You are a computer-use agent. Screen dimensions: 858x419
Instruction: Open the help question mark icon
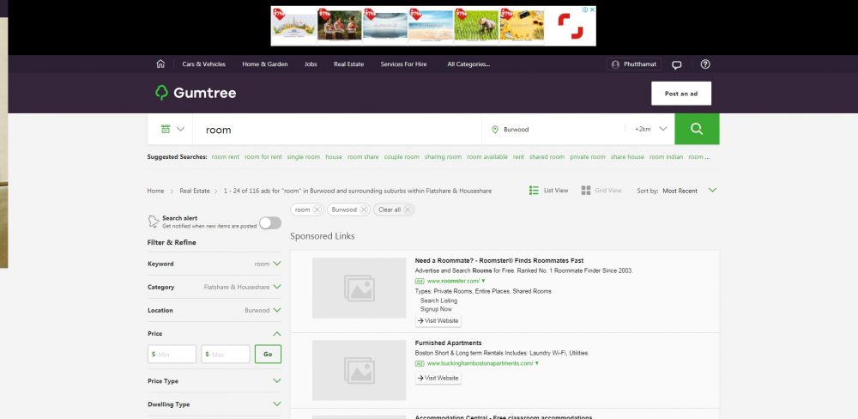click(705, 64)
